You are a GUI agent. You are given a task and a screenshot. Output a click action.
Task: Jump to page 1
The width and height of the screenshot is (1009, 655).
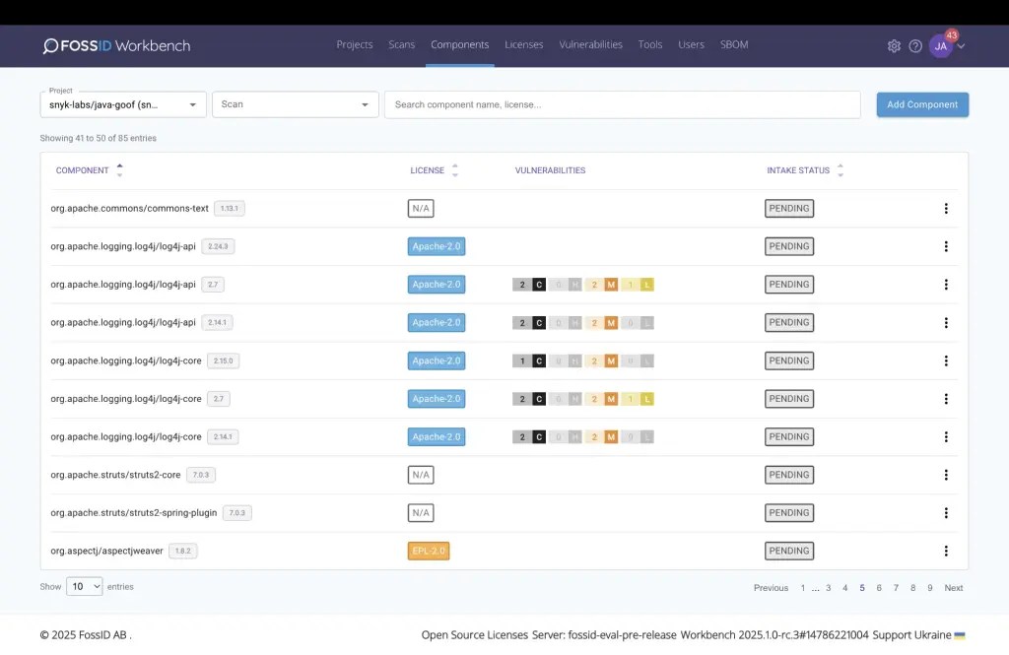pos(802,587)
